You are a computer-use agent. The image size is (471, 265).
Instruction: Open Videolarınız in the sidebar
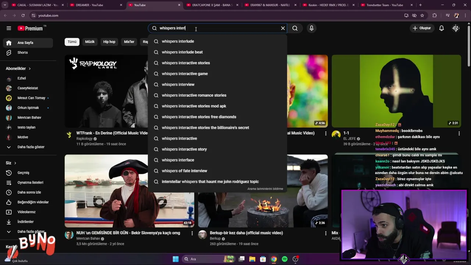(x=28, y=212)
